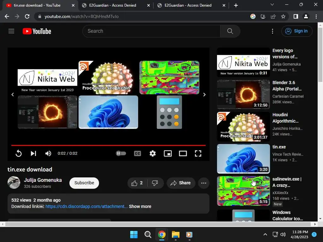The height and width of the screenshot is (242, 323).
Task: Skip to the next video
Action: click(x=33, y=153)
